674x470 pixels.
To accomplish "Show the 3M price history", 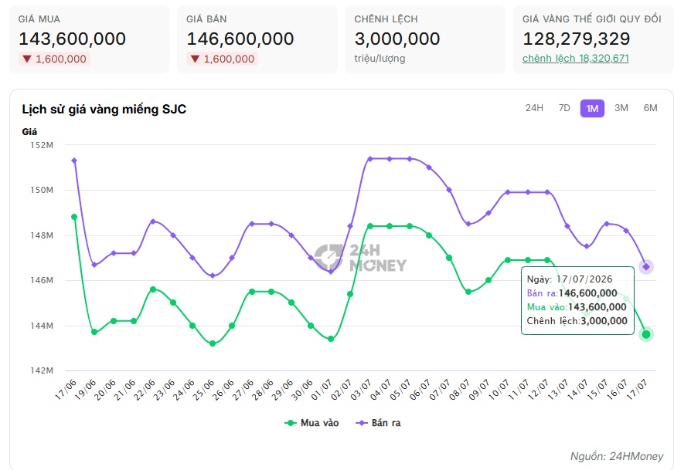I will pos(621,108).
